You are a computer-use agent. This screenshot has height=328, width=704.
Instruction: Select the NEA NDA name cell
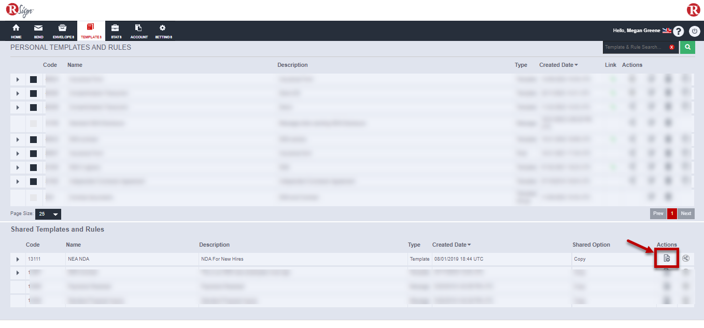[x=78, y=259]
